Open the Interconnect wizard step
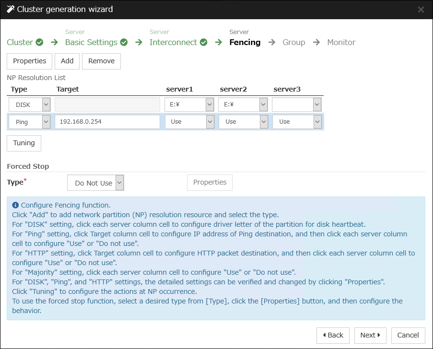Screen dimensions: 433x349 tap(173, 42)
